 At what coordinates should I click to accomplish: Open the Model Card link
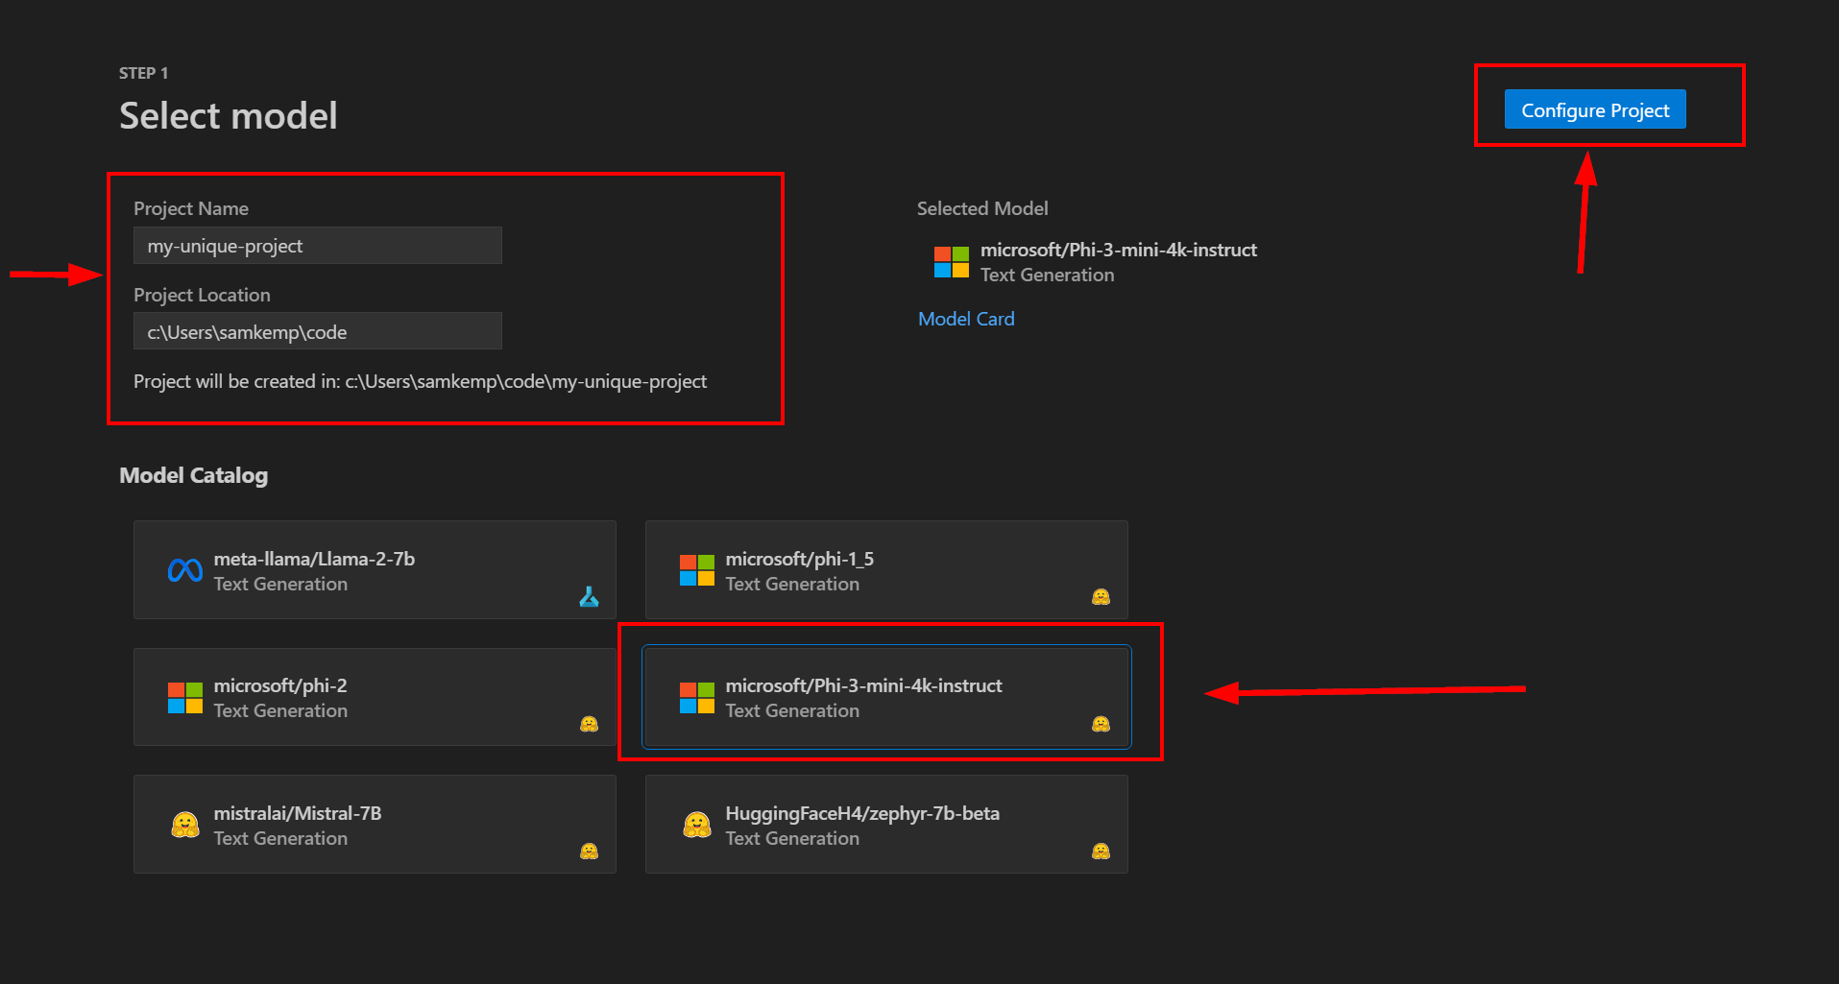(x=965, y=318)
